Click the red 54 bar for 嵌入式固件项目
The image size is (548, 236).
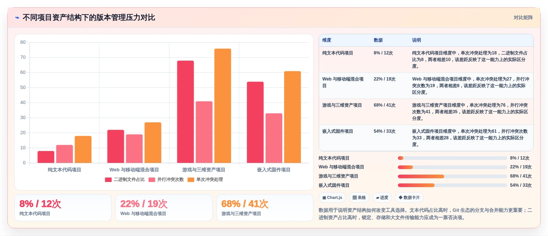255,122
